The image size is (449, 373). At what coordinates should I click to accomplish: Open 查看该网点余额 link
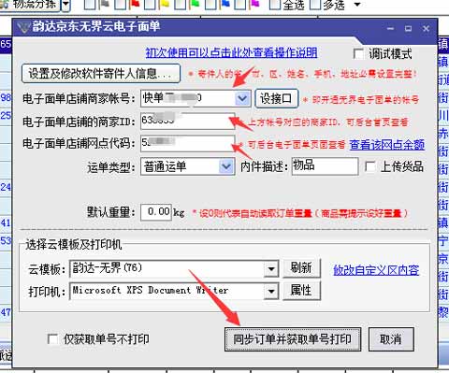(x=387, y=144)
